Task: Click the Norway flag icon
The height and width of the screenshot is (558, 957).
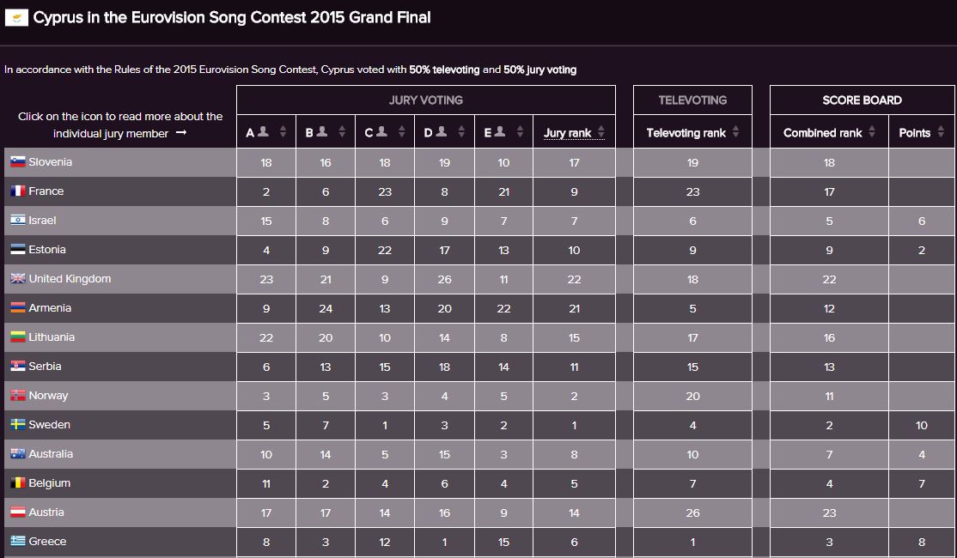Action: tap(18, 396)
